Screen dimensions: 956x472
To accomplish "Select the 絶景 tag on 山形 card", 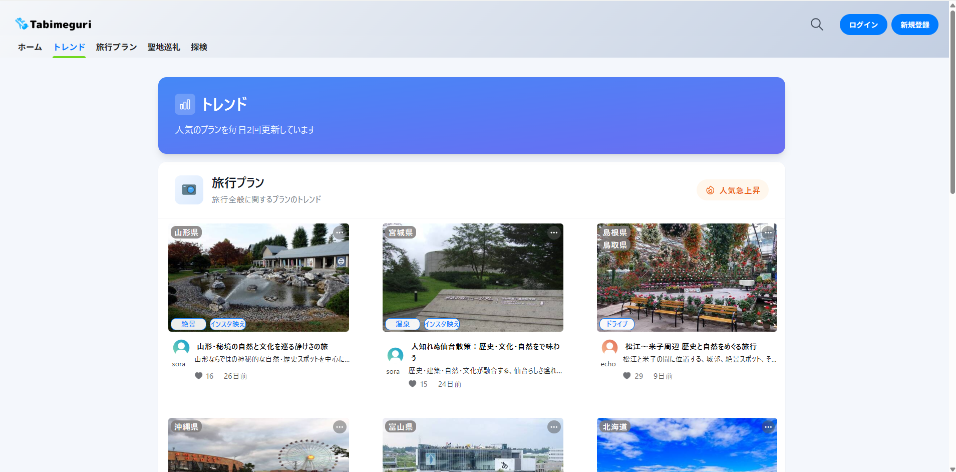I will click(188, 324).
